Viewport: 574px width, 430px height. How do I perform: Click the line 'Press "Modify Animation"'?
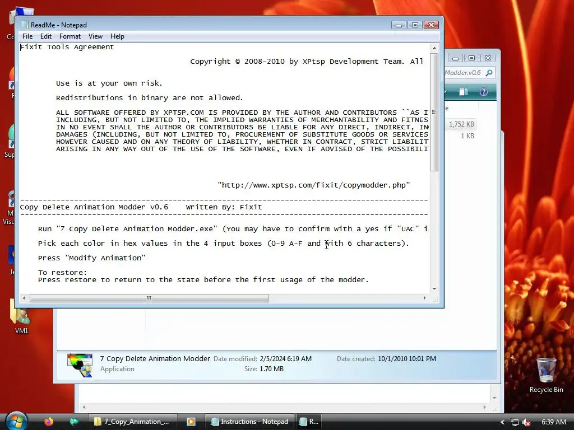tap(91, 258)
